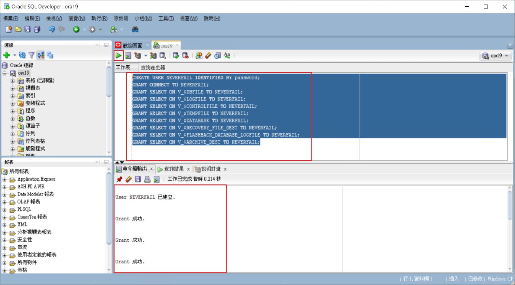Screen dimensions: 515x285
Task: Expand the 套裝程式 tree node
Action: [x=13, y=103]
